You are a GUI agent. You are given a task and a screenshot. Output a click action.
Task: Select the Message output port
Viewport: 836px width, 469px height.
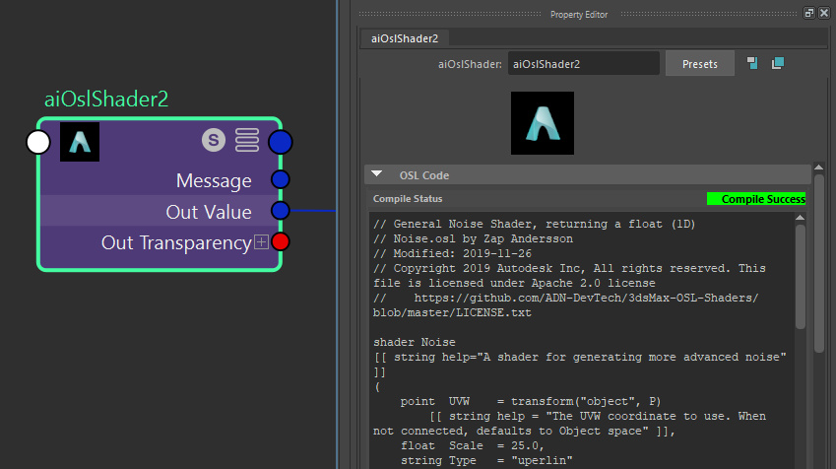click(x=280, y=179)
